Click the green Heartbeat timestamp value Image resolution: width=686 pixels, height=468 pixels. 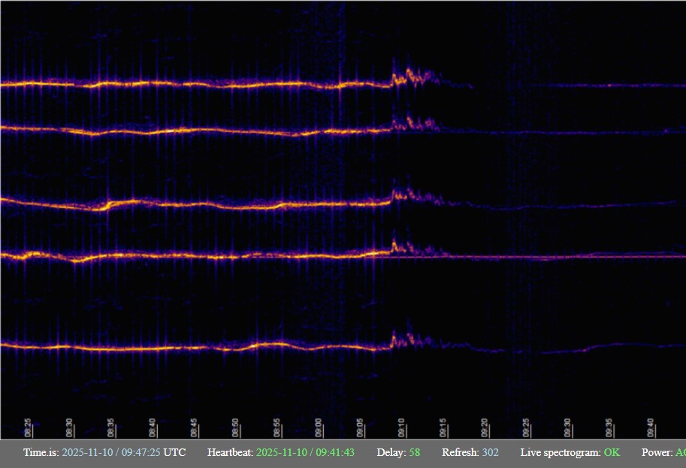tap(305, 453)
